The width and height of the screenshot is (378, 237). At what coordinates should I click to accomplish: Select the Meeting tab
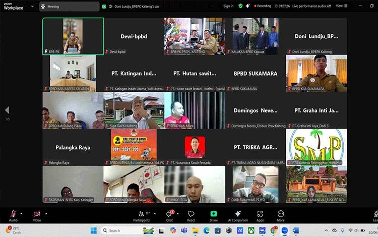coord(70,7)
